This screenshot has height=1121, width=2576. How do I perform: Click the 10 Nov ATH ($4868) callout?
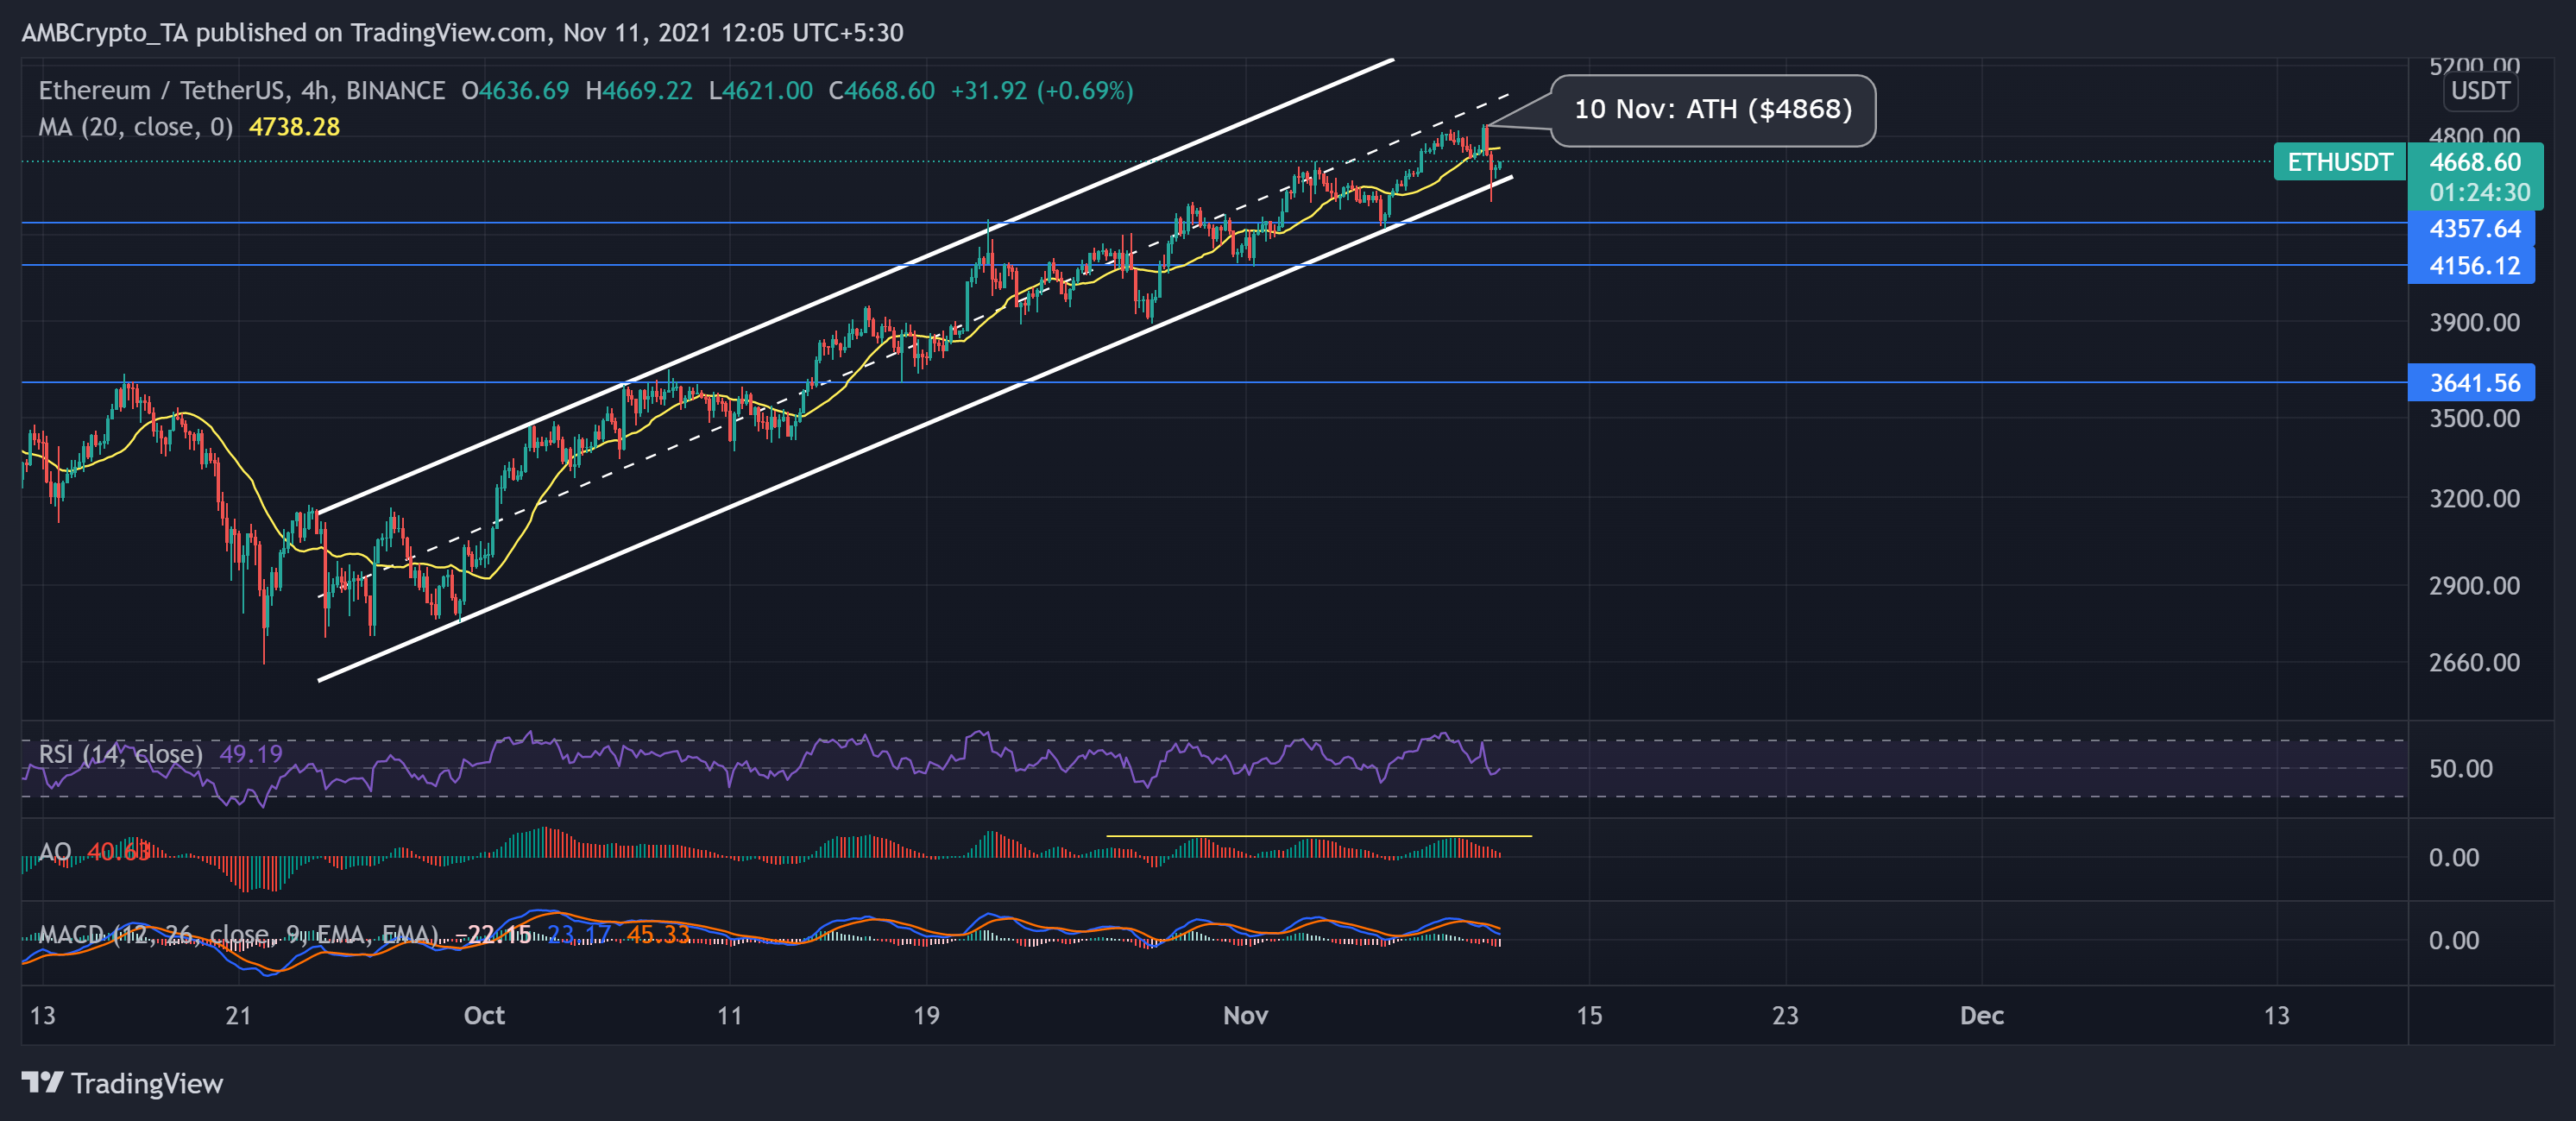coord(1713,110)
